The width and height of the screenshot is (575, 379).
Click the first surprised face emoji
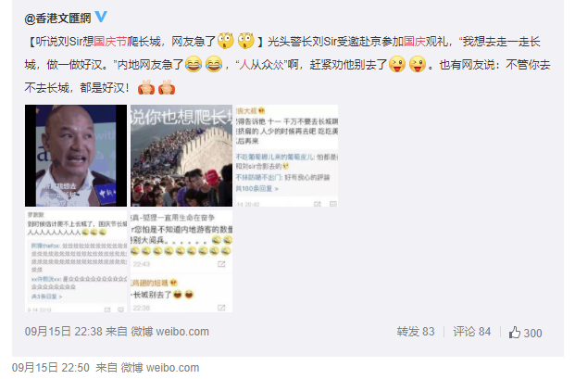[x=226, y=41]
